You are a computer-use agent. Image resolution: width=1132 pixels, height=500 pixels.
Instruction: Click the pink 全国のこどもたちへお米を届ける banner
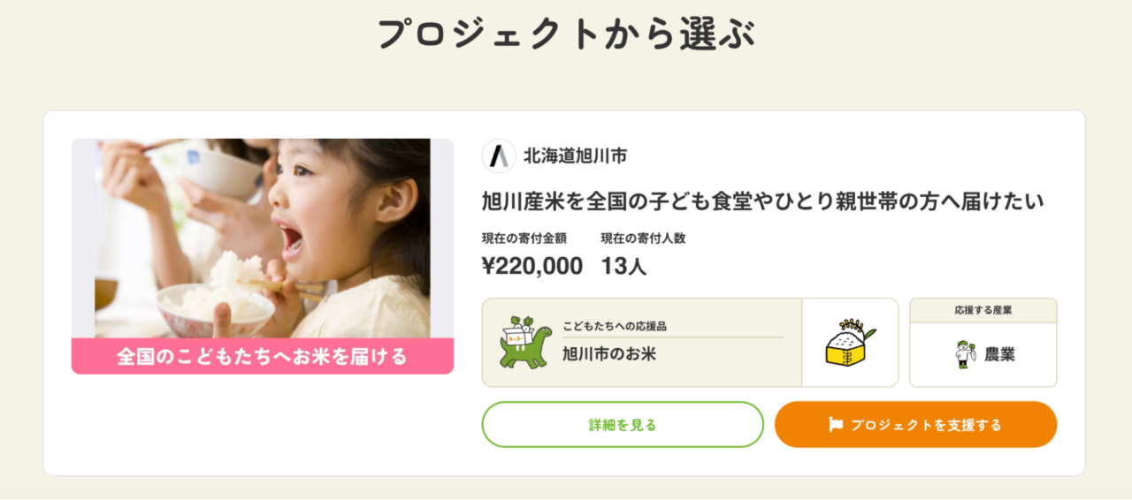click(x=262, y=357)
